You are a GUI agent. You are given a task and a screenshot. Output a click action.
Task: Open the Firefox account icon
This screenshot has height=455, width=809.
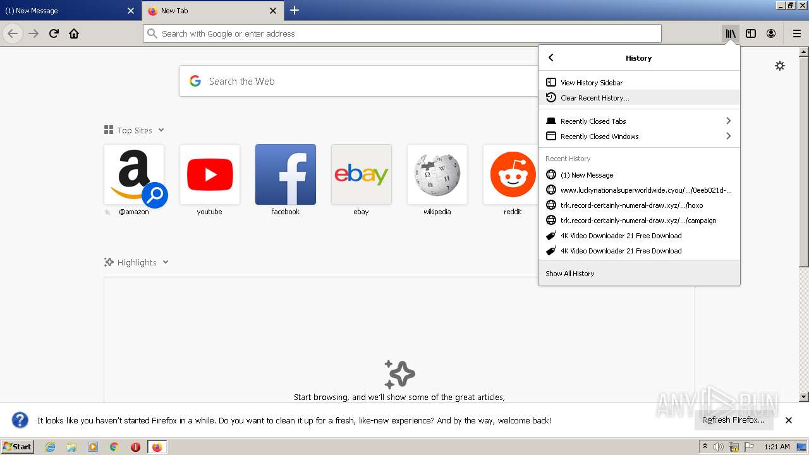coord(771,33)
